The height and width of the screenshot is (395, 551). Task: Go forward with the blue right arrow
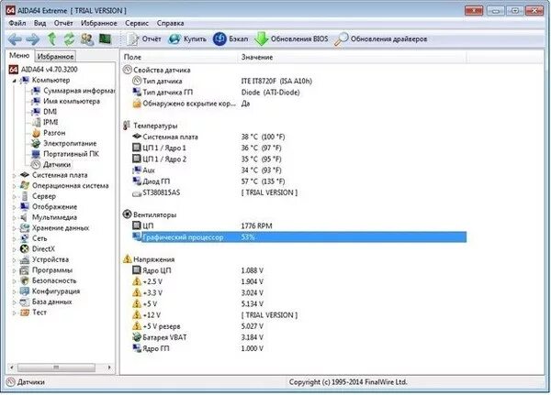(x=33, y=38)
